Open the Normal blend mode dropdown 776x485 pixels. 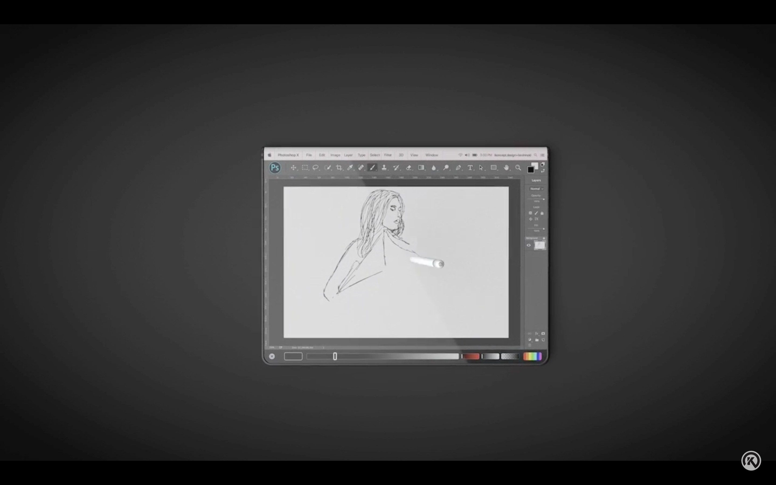pyautogui.click(x=536, y=189)
